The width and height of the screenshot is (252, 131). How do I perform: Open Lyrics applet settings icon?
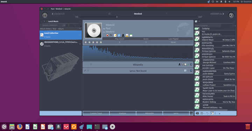tap(191, 71)
